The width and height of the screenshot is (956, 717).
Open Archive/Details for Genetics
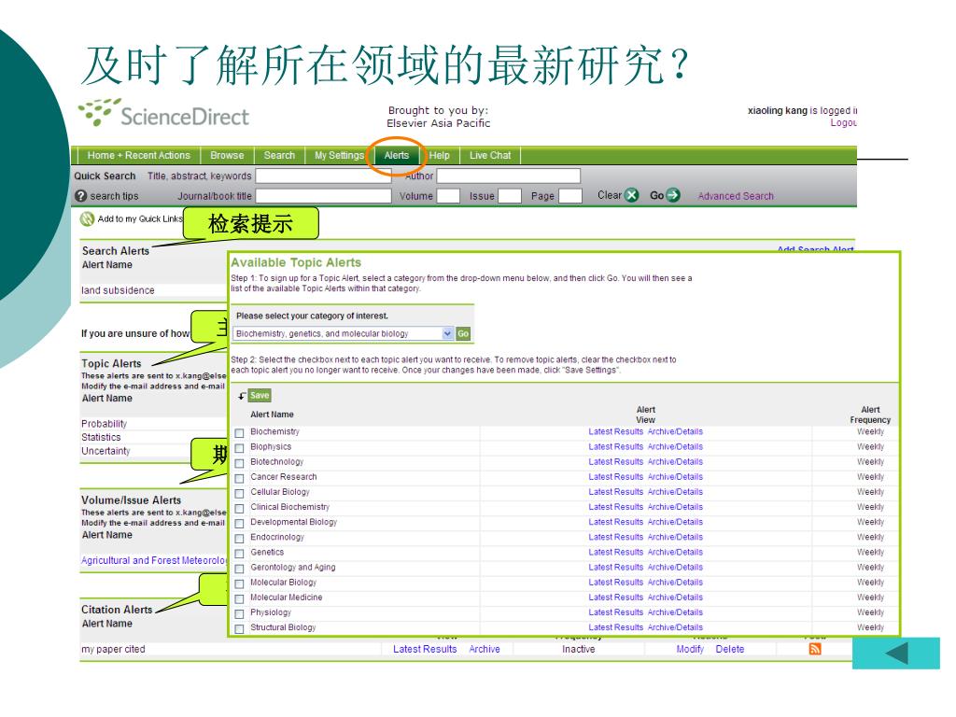coord(675,552)
